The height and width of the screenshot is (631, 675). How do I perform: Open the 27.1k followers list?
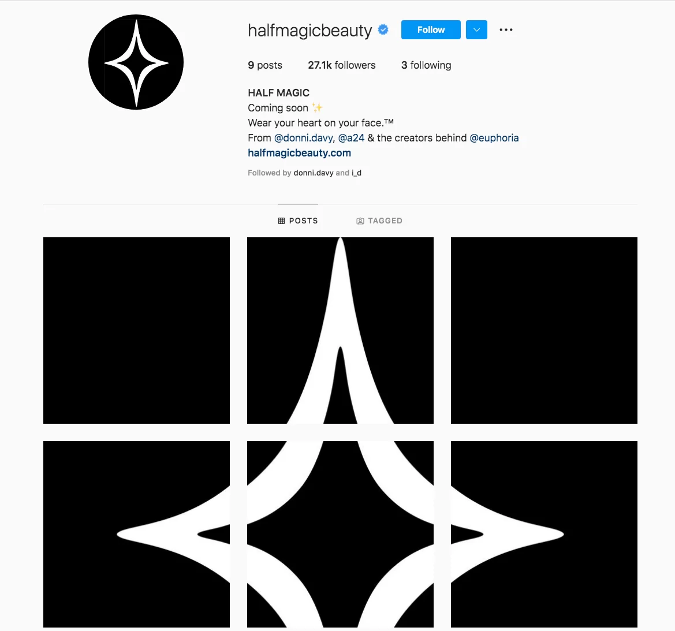342,65
